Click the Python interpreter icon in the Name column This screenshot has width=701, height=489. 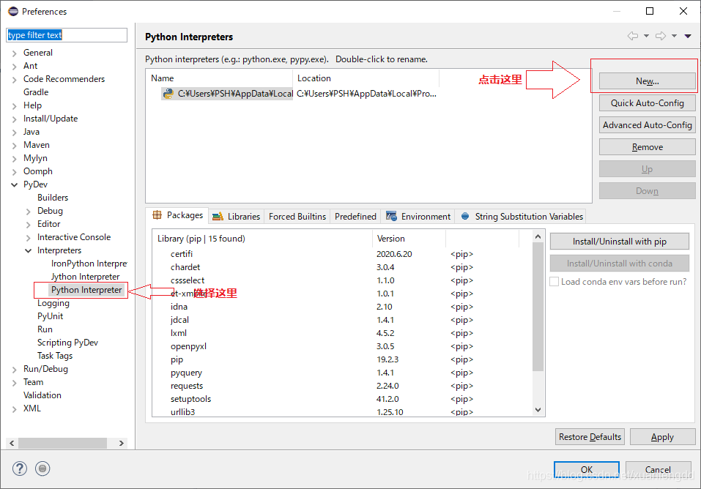[167, 94]
